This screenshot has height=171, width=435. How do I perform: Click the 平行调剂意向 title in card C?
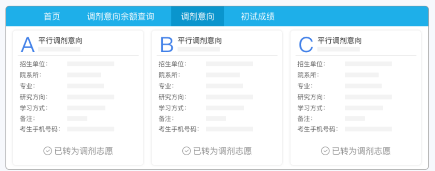(x=340, y=41)
